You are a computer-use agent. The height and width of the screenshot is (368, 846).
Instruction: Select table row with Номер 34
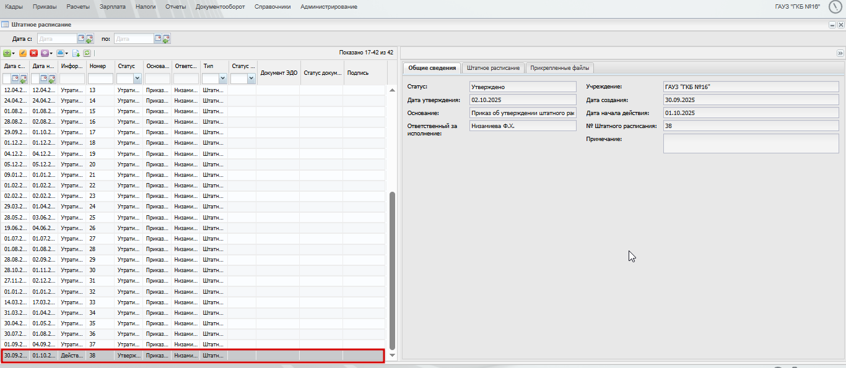(x=193, y=313)
